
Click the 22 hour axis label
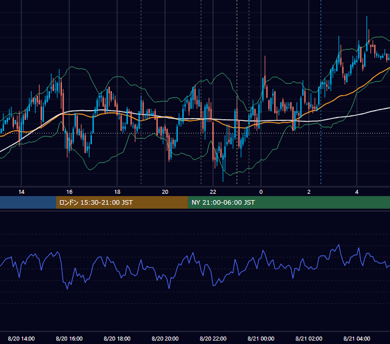(x=213, y=192)
